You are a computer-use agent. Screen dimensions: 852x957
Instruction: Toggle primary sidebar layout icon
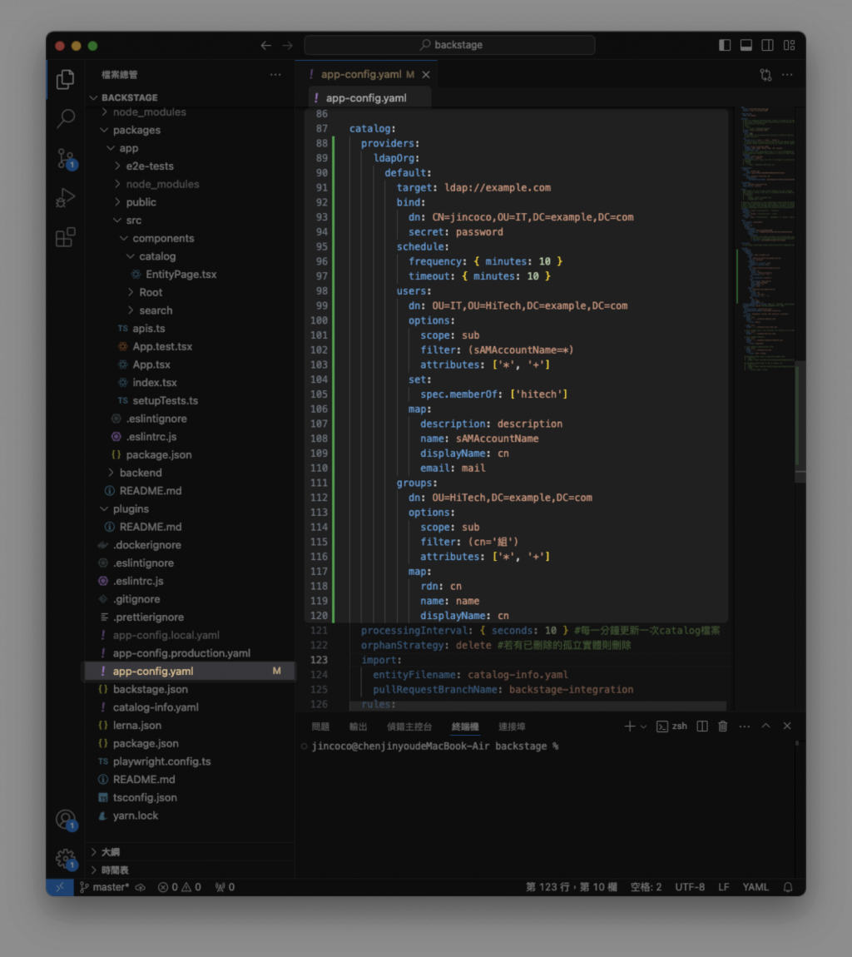coord(725,45)
